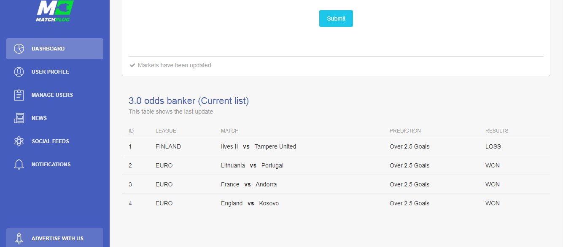
Task: Select the Ilves II vs Tampere United row
Action: pyautogui.click(x=336, y=146)
